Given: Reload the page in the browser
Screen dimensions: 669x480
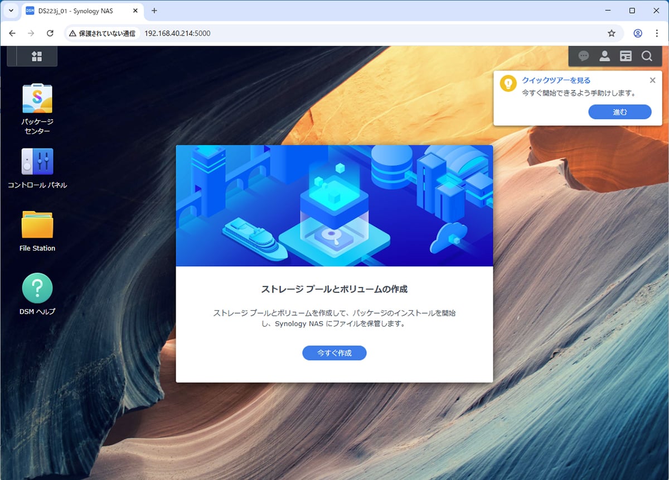Looking at the screenshot, I should tap(50, 33).
